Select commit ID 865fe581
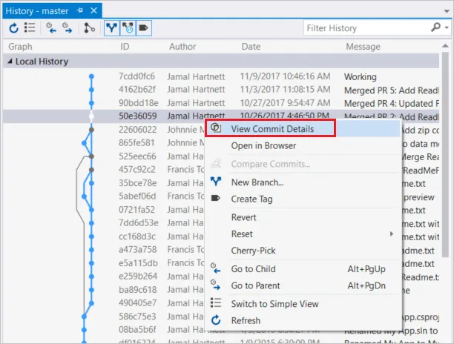The height and width of the screenshot is (344, 454). point(136,143)
